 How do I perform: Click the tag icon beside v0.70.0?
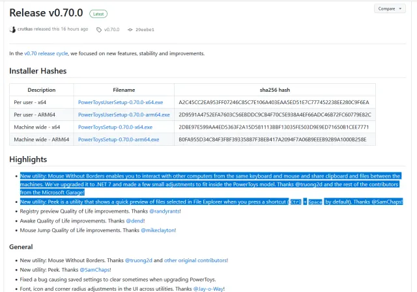pos(99,29)
